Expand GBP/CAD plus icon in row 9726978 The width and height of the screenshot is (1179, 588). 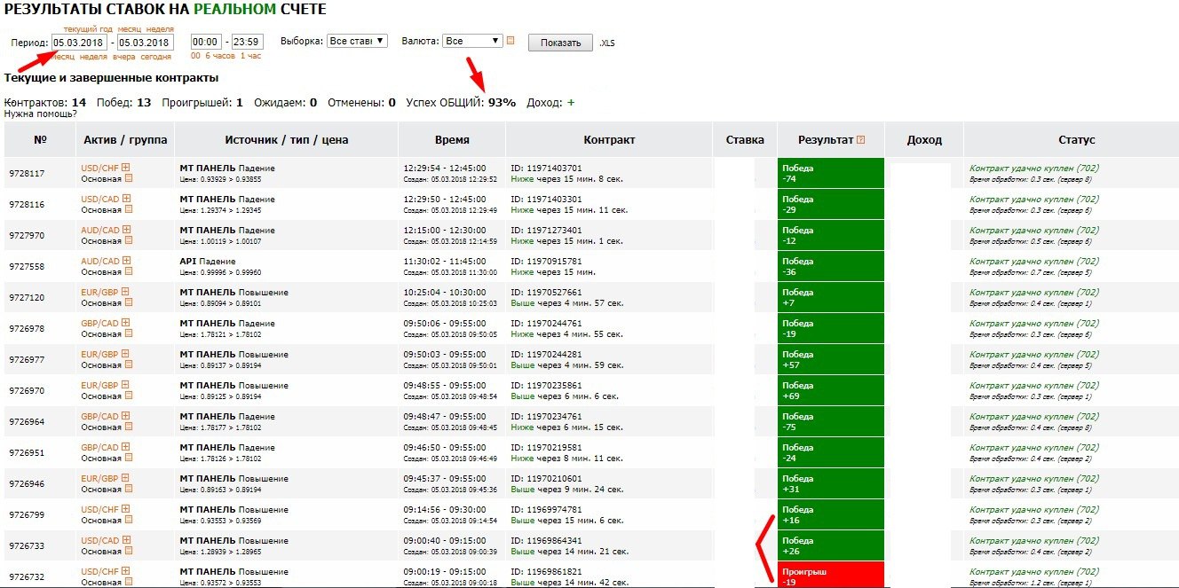pos(125,323)
